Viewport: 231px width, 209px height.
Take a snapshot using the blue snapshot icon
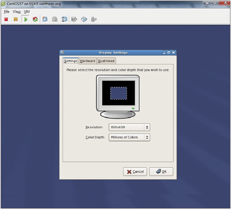point(45,19)
